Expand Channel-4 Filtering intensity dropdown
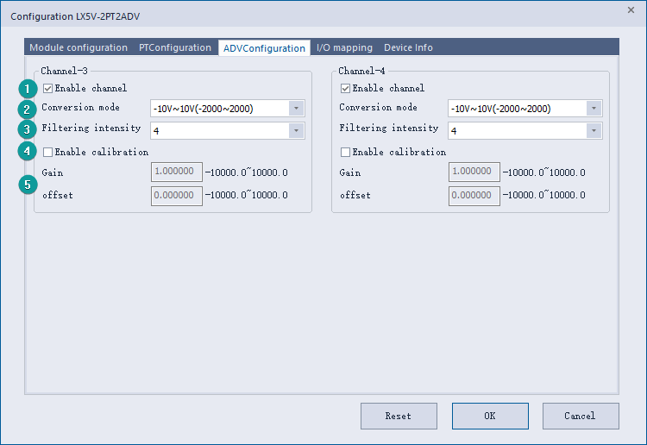Screen dimensions: 647x445 pos(525,131)
